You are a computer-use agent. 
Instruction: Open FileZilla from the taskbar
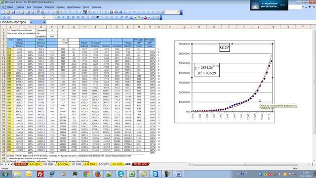(40, 174)
